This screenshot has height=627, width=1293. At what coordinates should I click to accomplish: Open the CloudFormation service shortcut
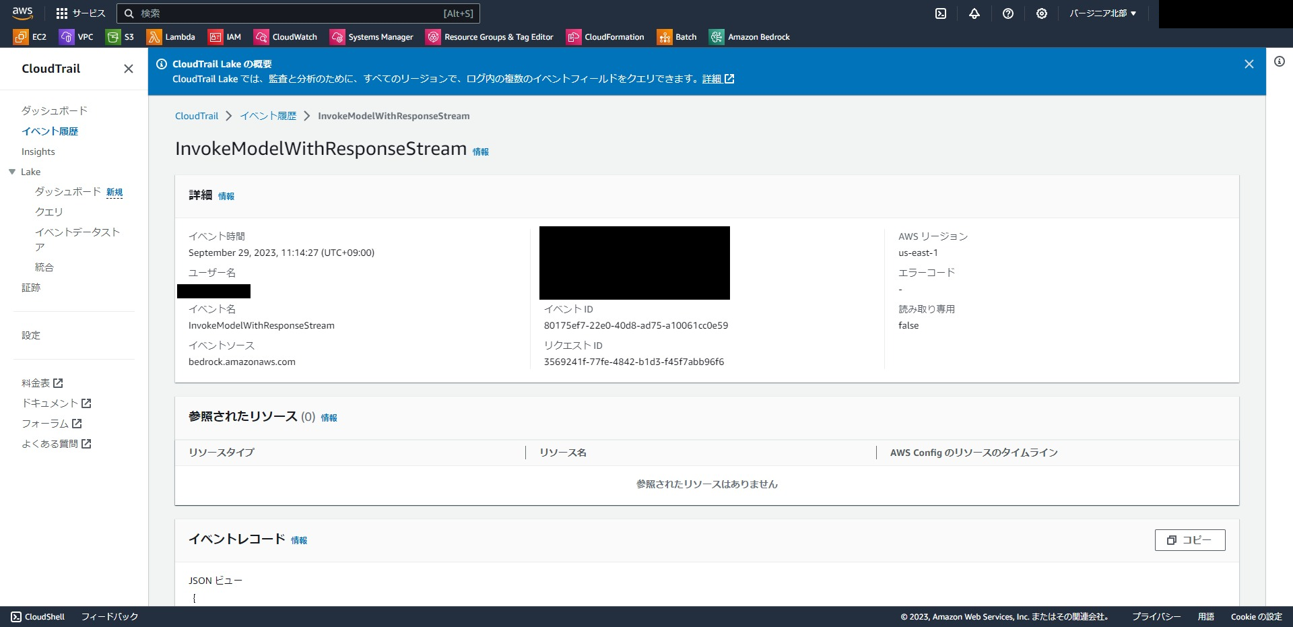point(605,37)
